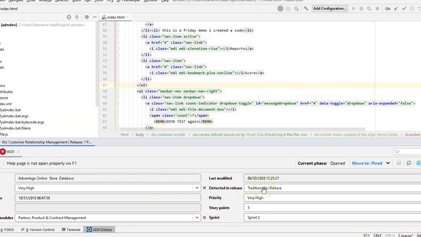Click Move to: Fixed link
This screenshot has width=421, height=237.
coord(367,163)
